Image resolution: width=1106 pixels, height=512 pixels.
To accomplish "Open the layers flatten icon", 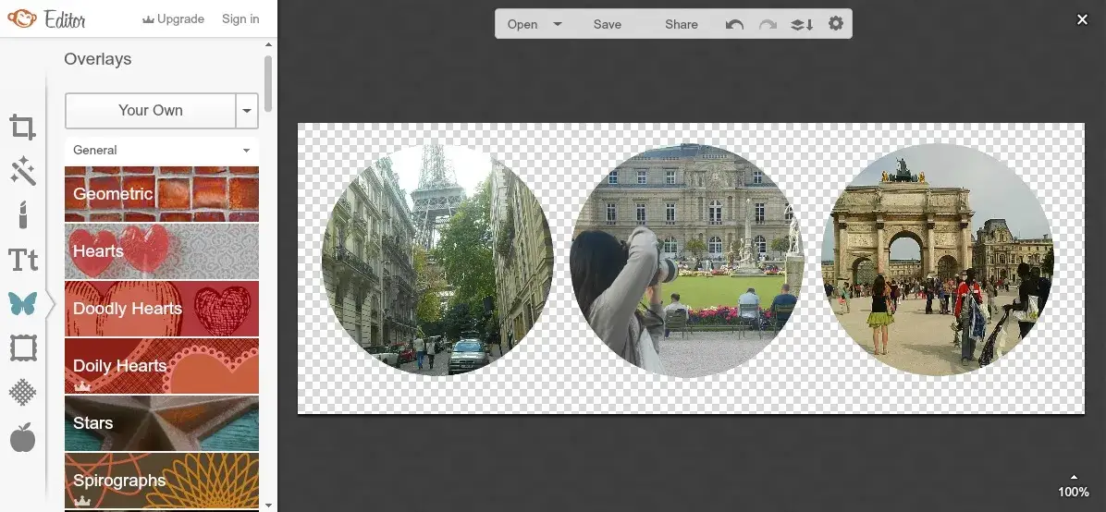I will [802, 24].
